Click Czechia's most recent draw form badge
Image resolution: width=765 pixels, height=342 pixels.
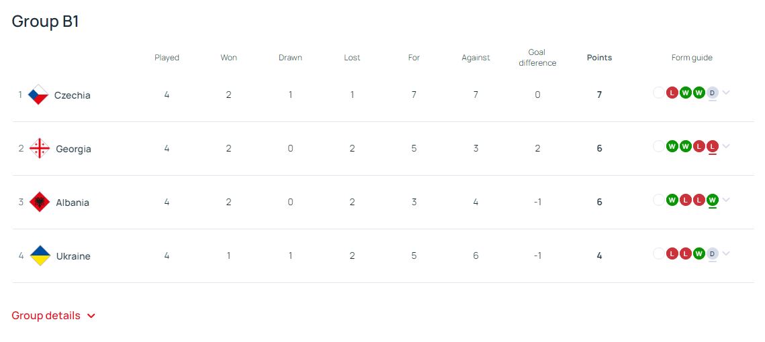713,93
